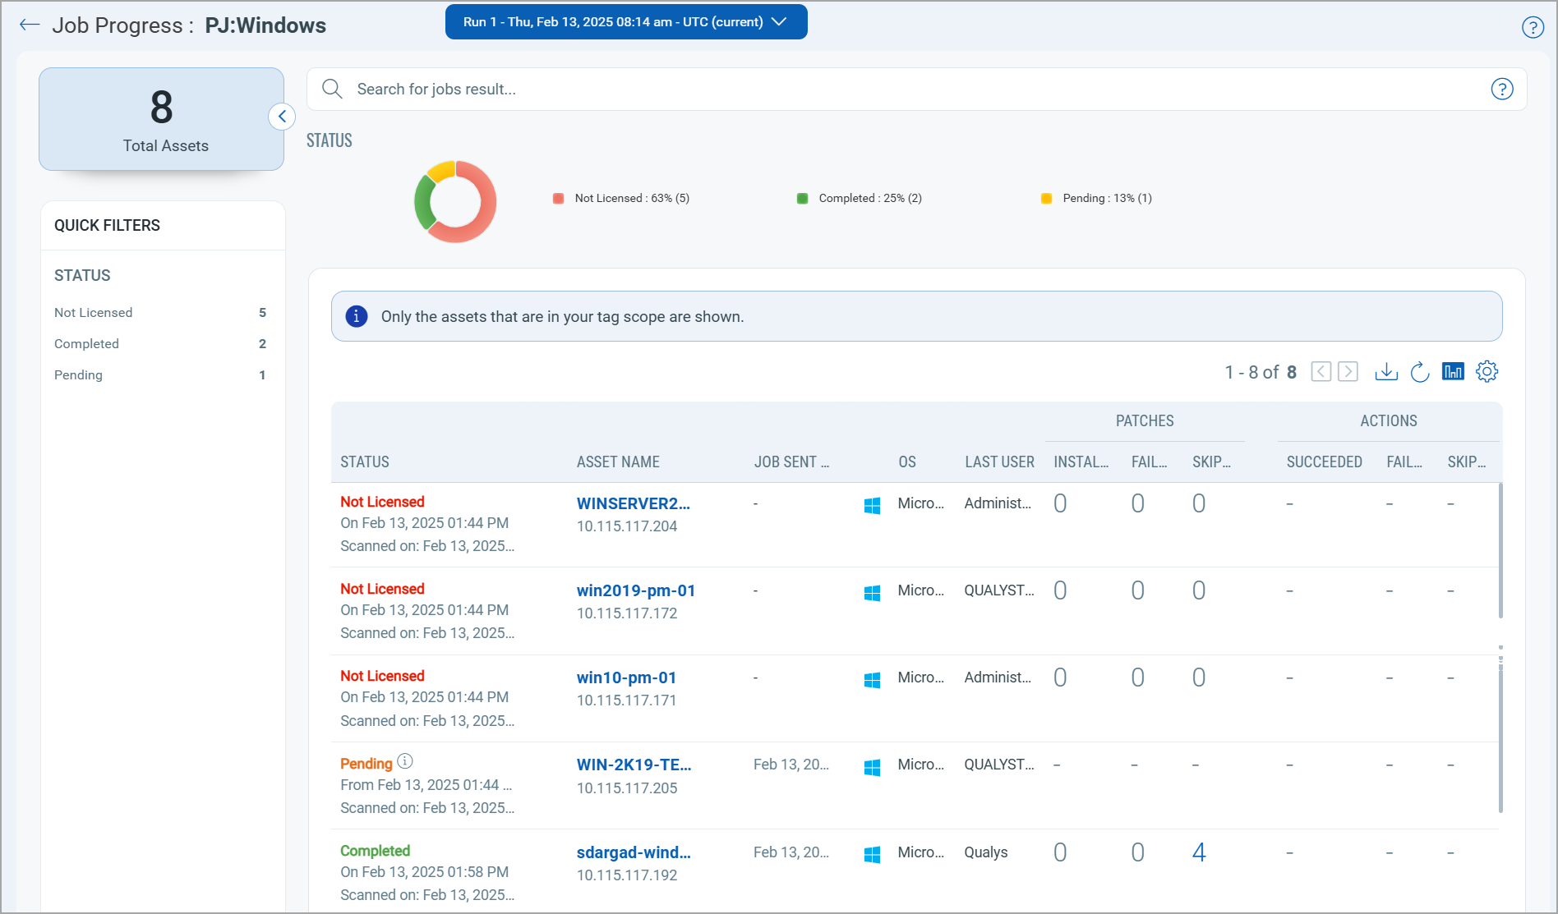Refresh the job results list
Image resolution: width=1558 pixels, height=914 pixels.
(1419, 372)
